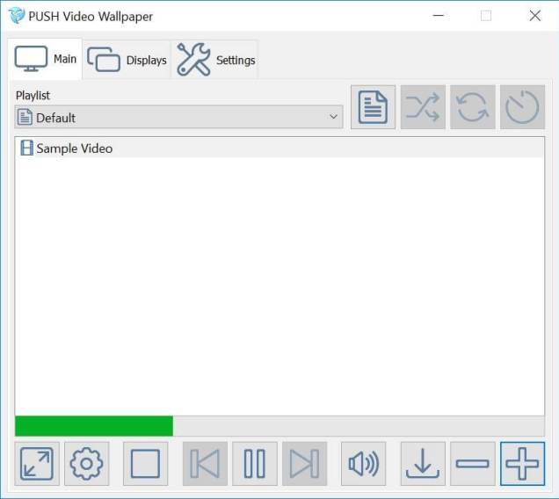This screenshot has height=499, width=559.
Task: Pause the current video wallpaper
Action: pyautogui.click(x=255, y=464)
